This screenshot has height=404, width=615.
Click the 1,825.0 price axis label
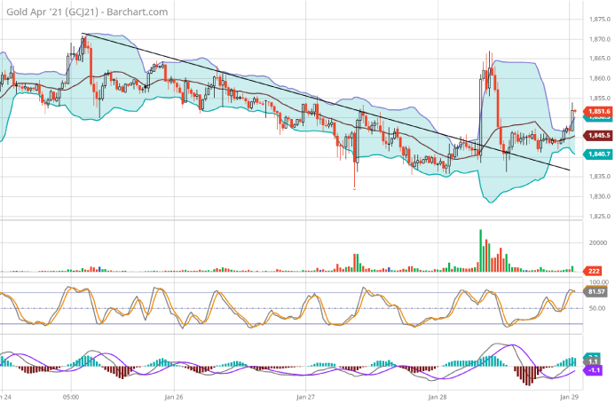(599, 216)
